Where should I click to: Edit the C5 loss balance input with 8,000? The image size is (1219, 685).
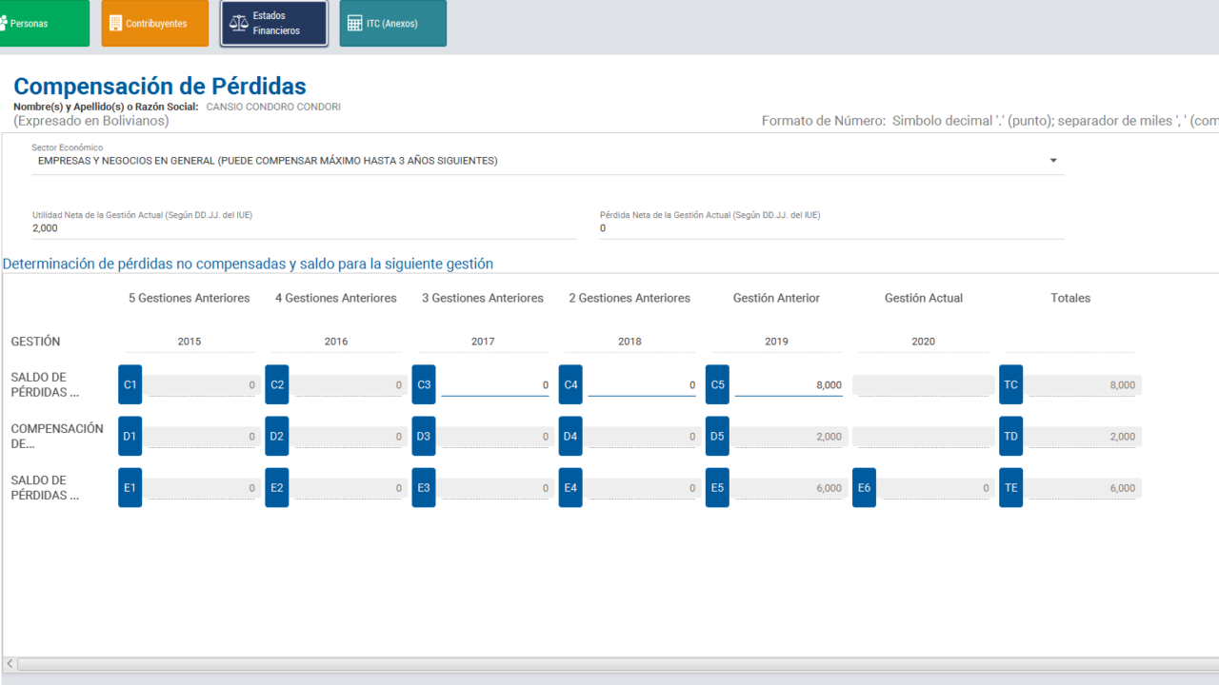788,385
